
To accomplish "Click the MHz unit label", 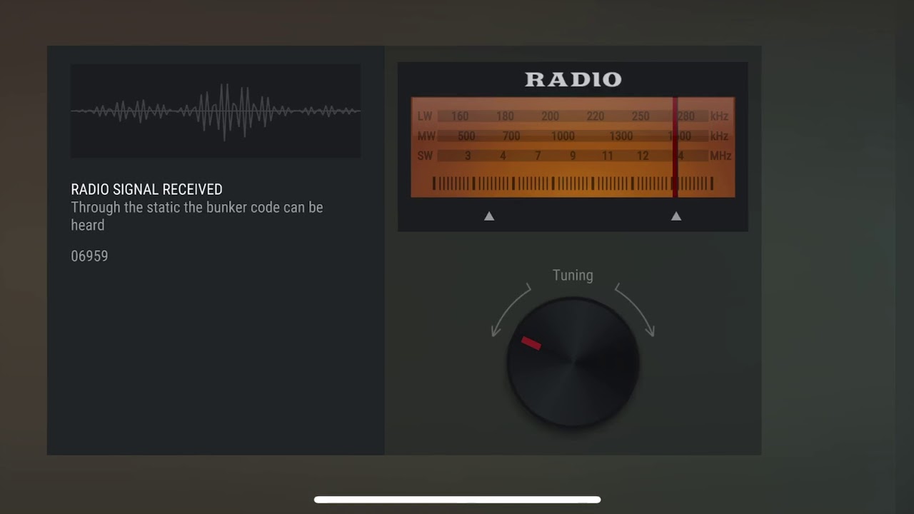I will point(720,156).
